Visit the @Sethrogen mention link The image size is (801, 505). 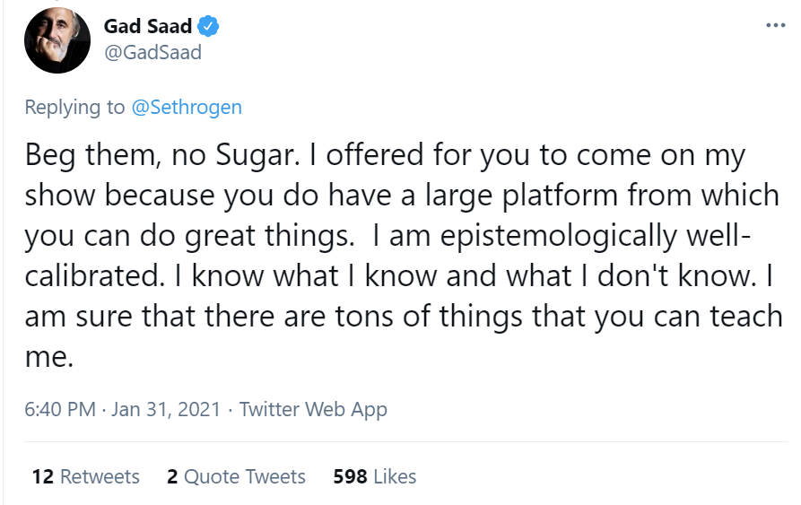click(x=187, y=108)
